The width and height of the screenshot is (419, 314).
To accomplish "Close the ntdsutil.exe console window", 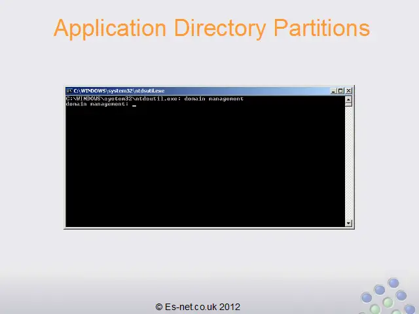I will [348, 91].
